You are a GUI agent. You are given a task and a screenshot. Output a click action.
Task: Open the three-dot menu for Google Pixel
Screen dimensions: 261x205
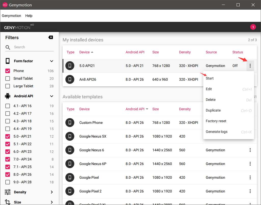pos(250,178)
